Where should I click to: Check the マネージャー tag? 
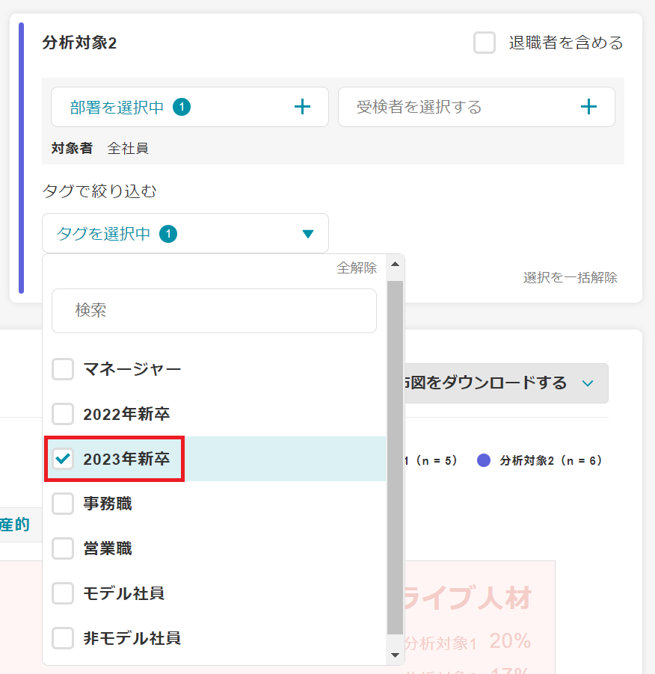(x=63, y=368)
